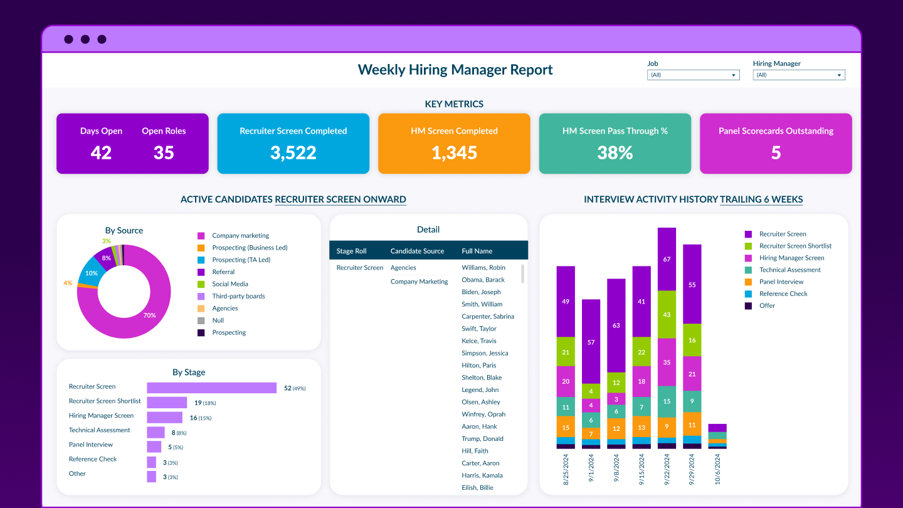
Task: Expand the Hiring Manager filter dropdown
Action: (x=798, y=75)
